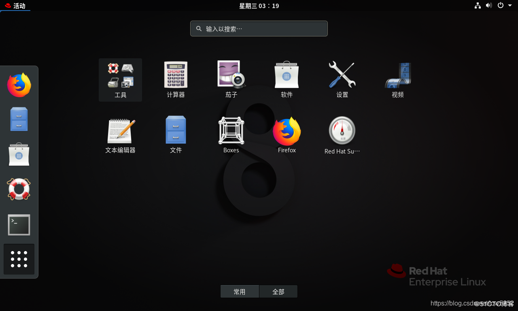The width and height of the screenshot is (518, 311).
Task: Open the 工具 (Tools) folder
Action: (x=120, y=79)
